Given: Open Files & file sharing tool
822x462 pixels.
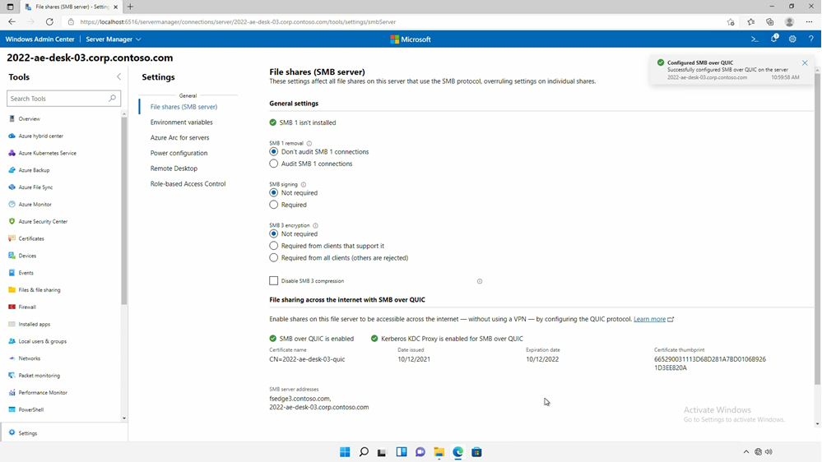Looking at the screenshot, I should click(39, 289).
